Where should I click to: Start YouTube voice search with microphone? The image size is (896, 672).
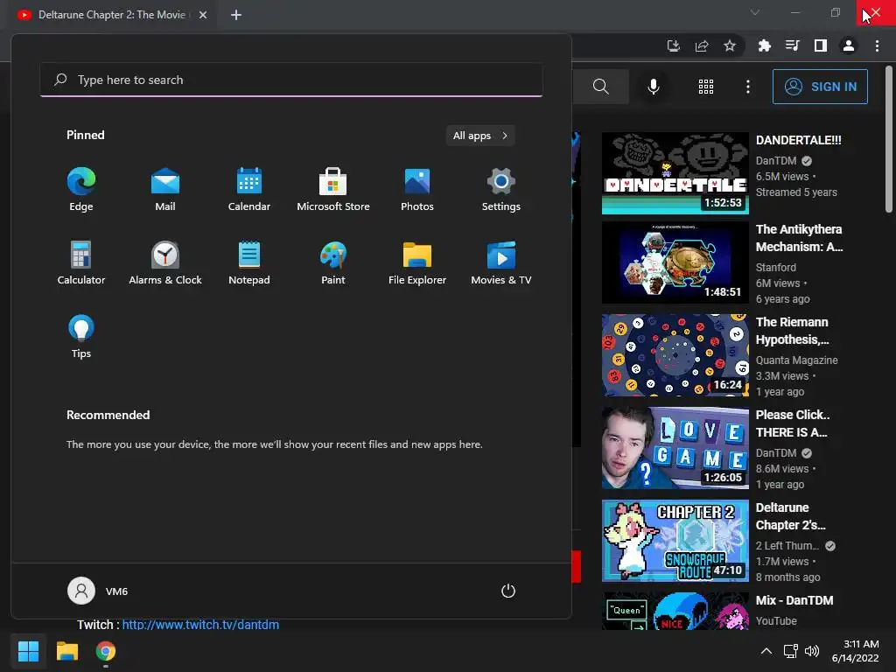pos(654,87)
